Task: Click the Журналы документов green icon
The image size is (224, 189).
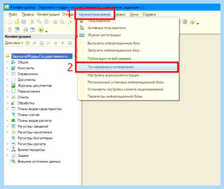Action: coord(13,86)
